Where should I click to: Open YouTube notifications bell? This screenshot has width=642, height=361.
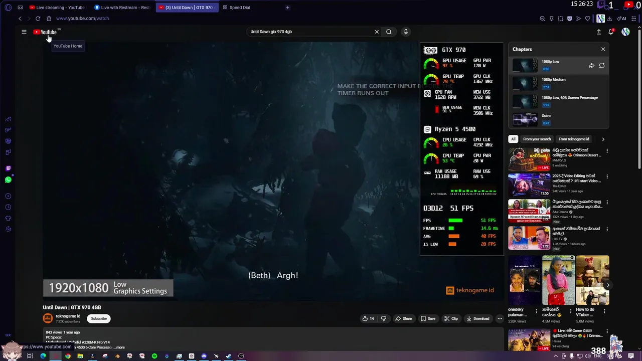click(611, 32)
